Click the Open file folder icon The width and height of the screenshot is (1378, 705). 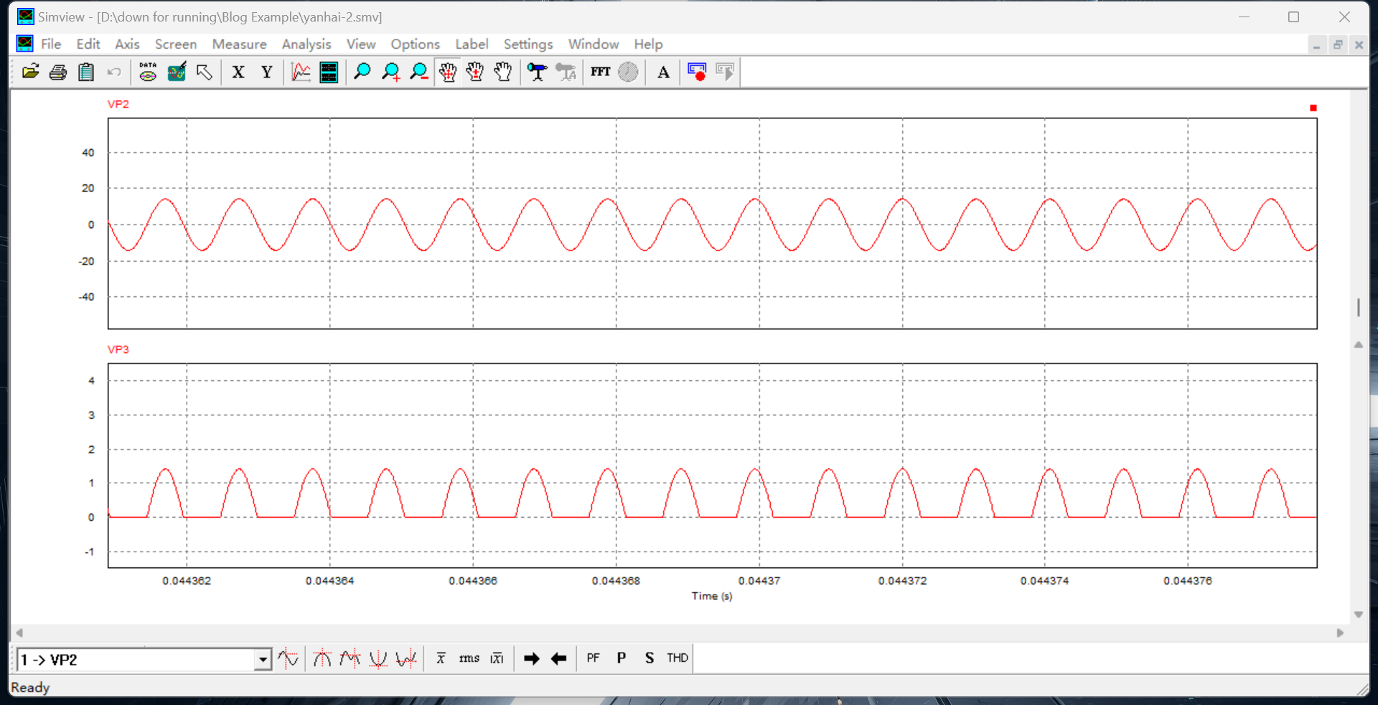(x=30, y=72)
